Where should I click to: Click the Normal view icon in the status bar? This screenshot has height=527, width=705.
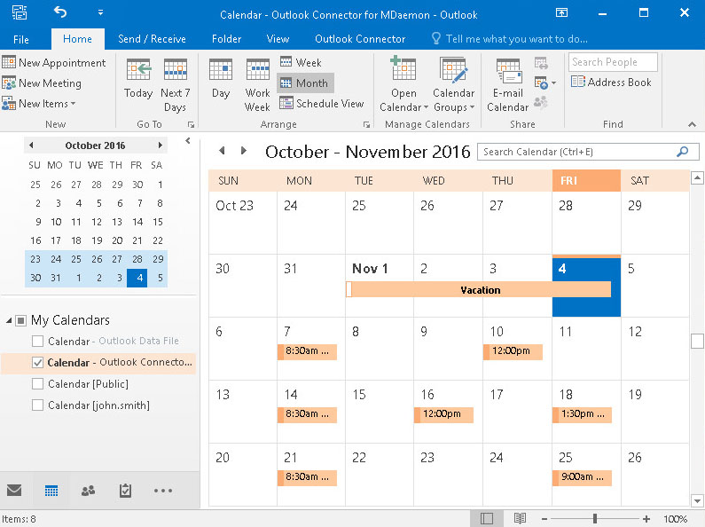click(487, 518)
